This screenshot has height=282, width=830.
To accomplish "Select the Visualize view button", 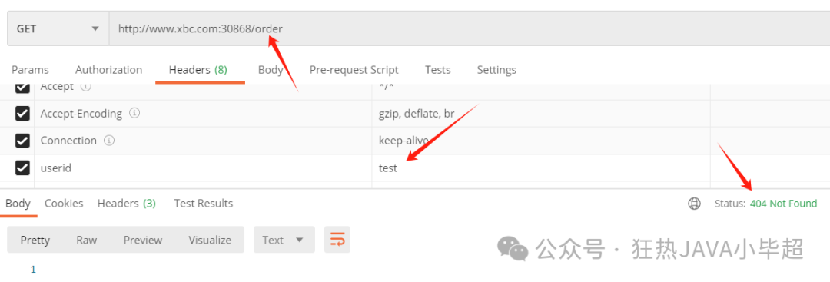I will coord(210,240).
